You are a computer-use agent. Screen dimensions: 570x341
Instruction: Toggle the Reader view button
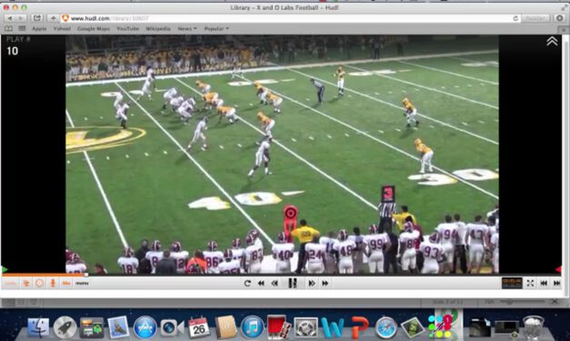coord(535,18)
